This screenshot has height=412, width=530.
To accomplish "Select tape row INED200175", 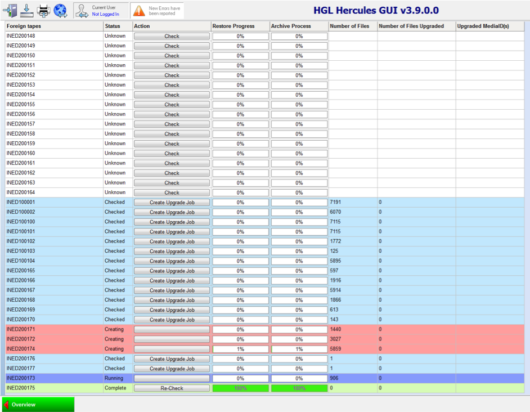I will click(264, 388).
